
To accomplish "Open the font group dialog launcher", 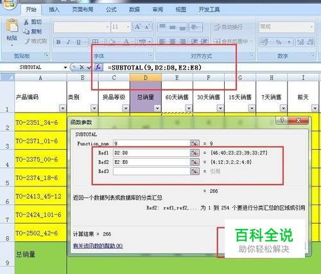I will (150, 55).
